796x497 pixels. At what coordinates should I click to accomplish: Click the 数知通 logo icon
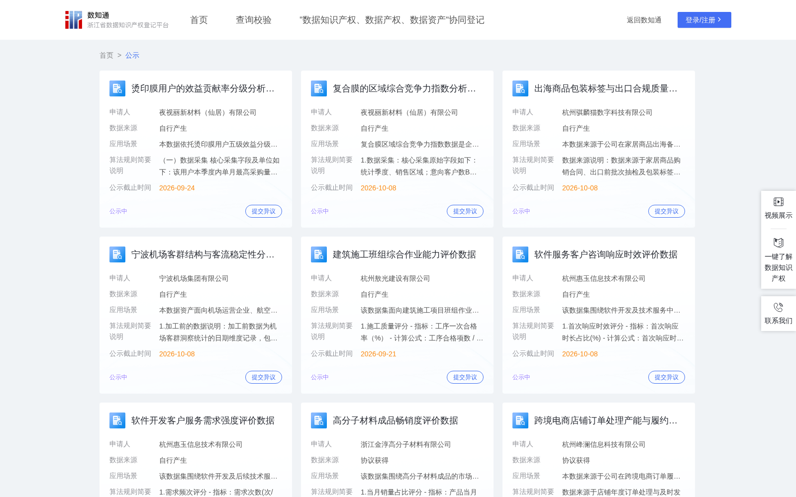[74, 20]
